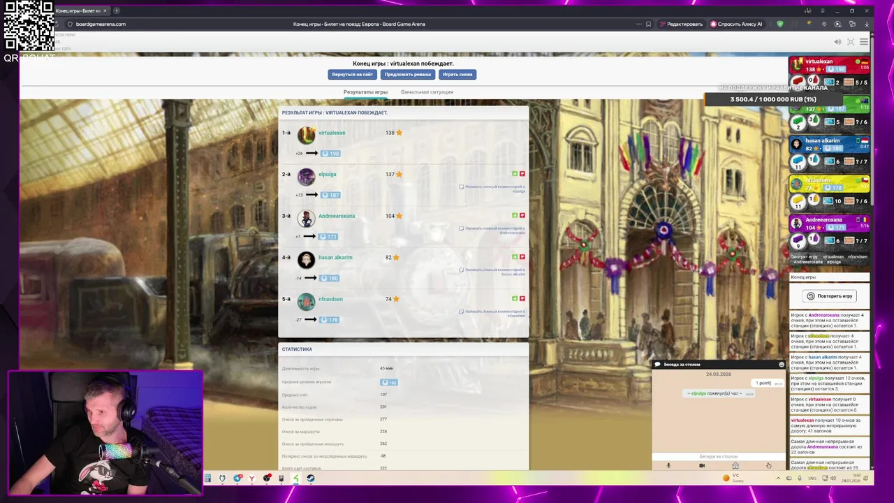Minimize the 'Беседа за столом' chat window
Image resolution: width=894 pixels, height=503 pixels.
(x=782, y=365)
